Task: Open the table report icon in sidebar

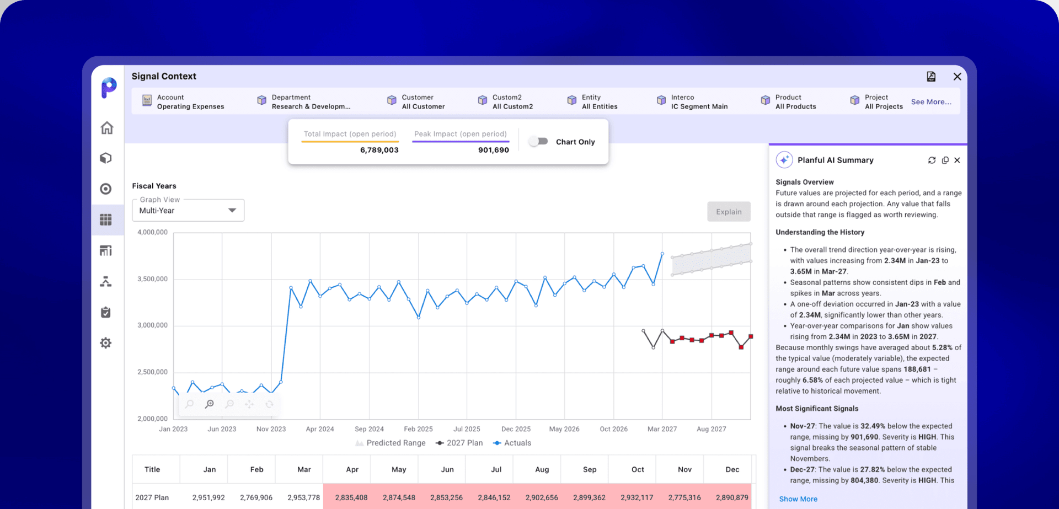Action: click(x=106, y=251)
